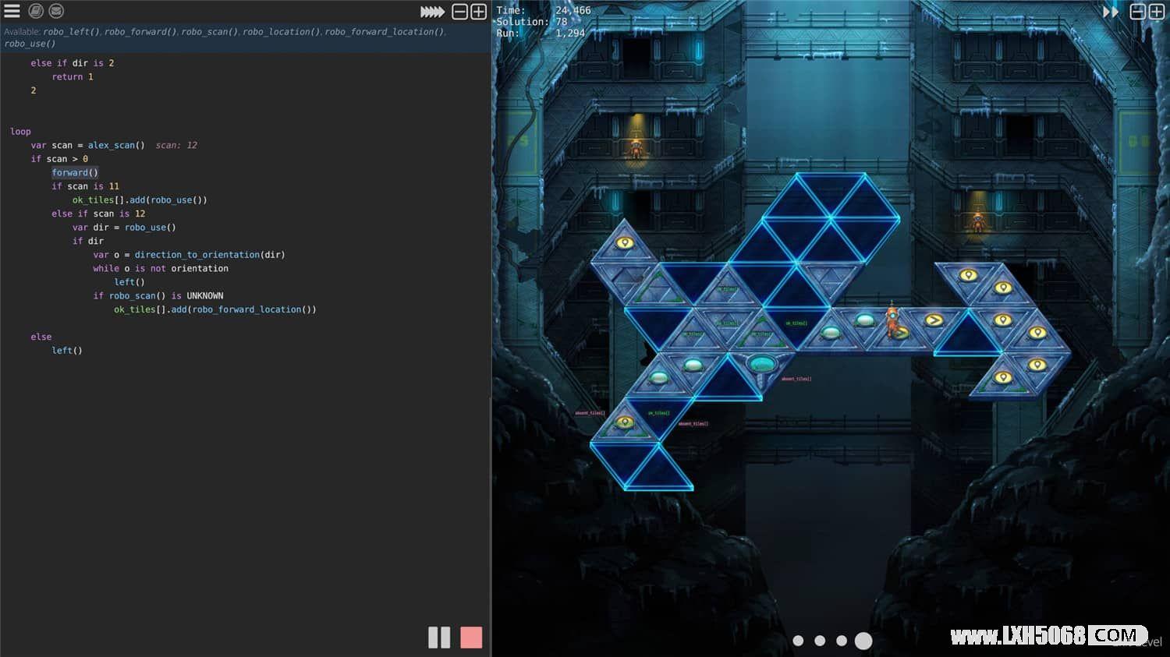Click robo_forward() in Available list
Screen dimensions: 1170x657
click(x=140, y=32)
